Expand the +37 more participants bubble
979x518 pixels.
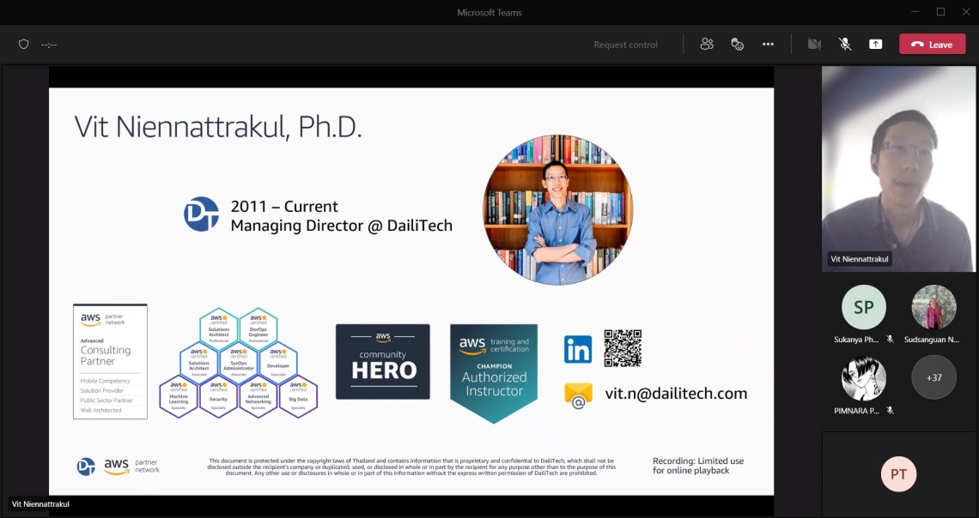point(933,377)
